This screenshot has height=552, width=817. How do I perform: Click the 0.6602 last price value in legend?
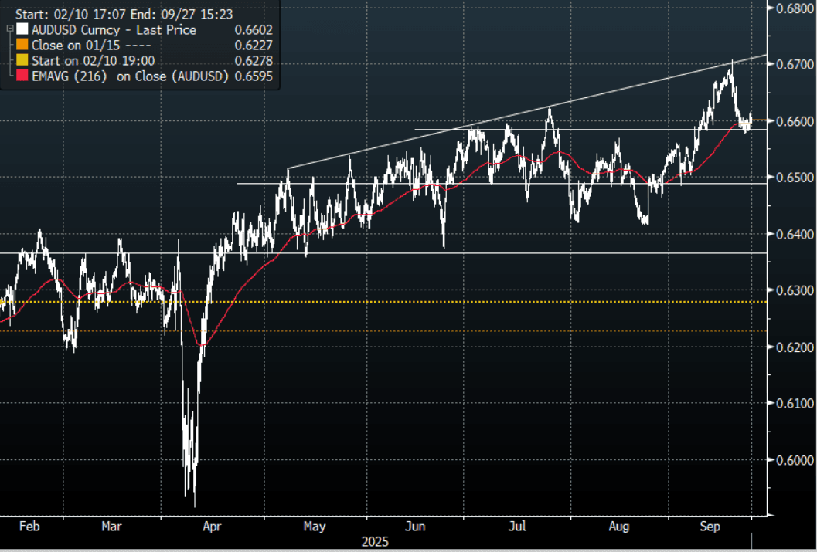pos(253,30)
